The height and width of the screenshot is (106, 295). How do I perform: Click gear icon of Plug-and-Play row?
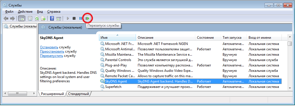click(x=102, y=65)
